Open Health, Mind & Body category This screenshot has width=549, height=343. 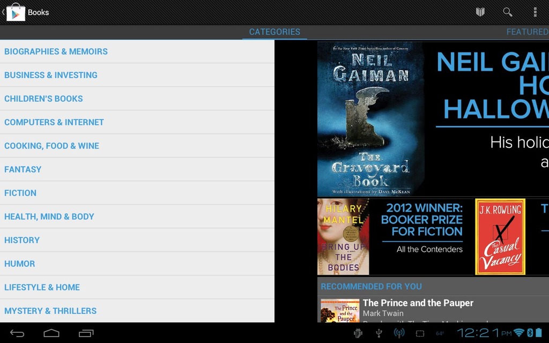pyautogui.click(x=137, y=217)
